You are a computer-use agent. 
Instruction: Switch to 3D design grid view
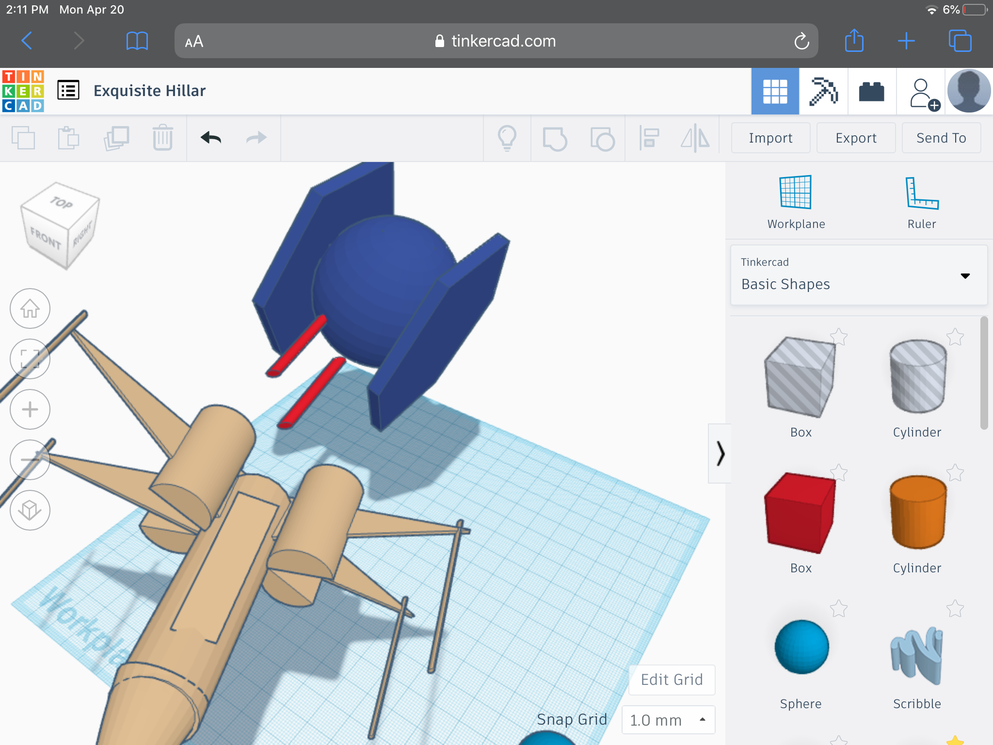coord(775,91)
